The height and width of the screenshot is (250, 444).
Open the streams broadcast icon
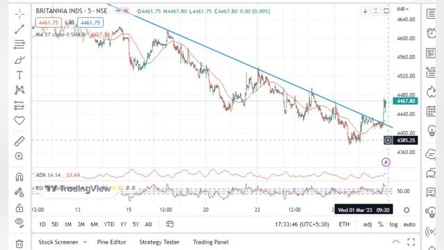(430, 231)
